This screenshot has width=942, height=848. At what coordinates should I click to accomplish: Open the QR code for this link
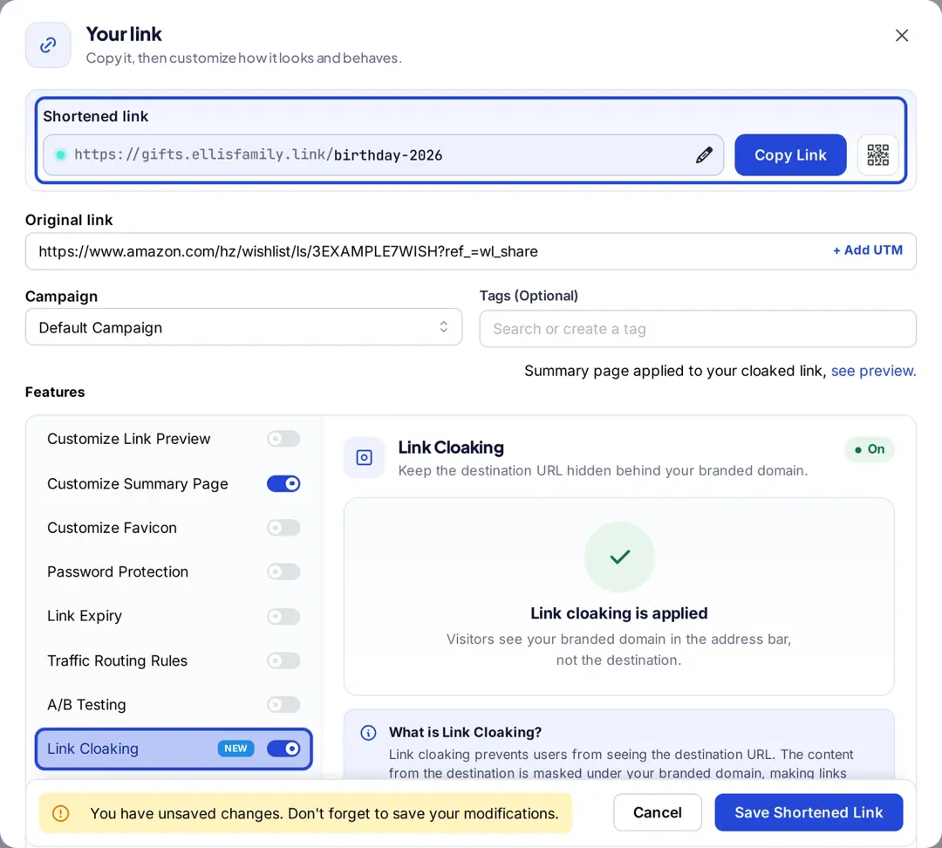877,155
